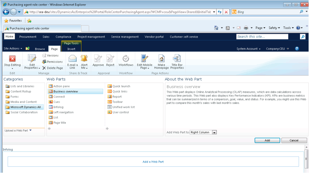Screen dimensions: 310x173
Task: Open the IE Tools menu dropdown
Action: pos(288,28)
